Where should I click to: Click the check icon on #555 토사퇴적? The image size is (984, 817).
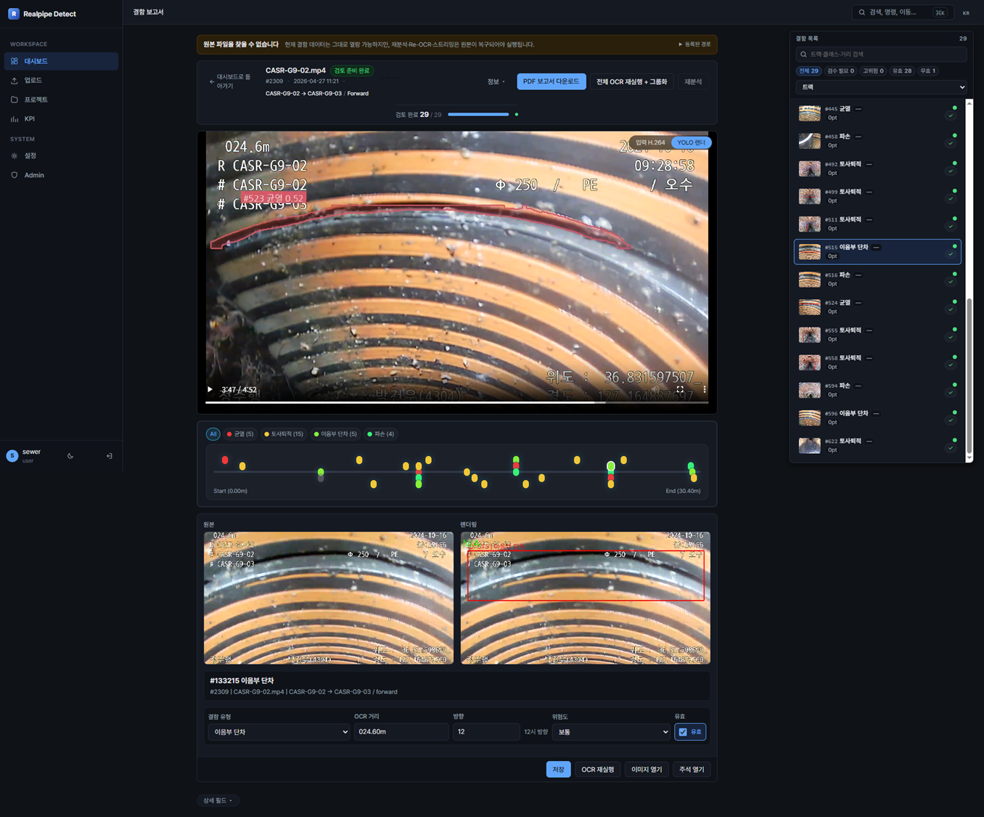coord(951,338)
